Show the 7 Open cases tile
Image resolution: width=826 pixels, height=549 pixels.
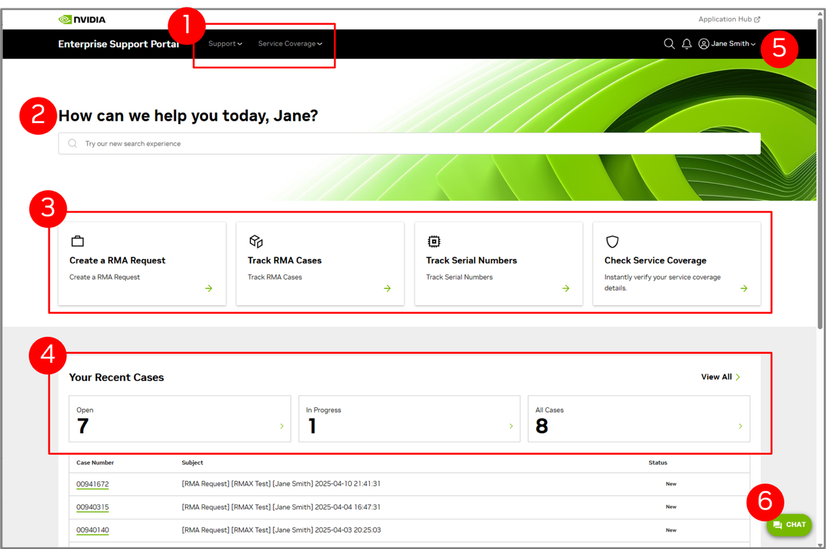click(180, 419)
